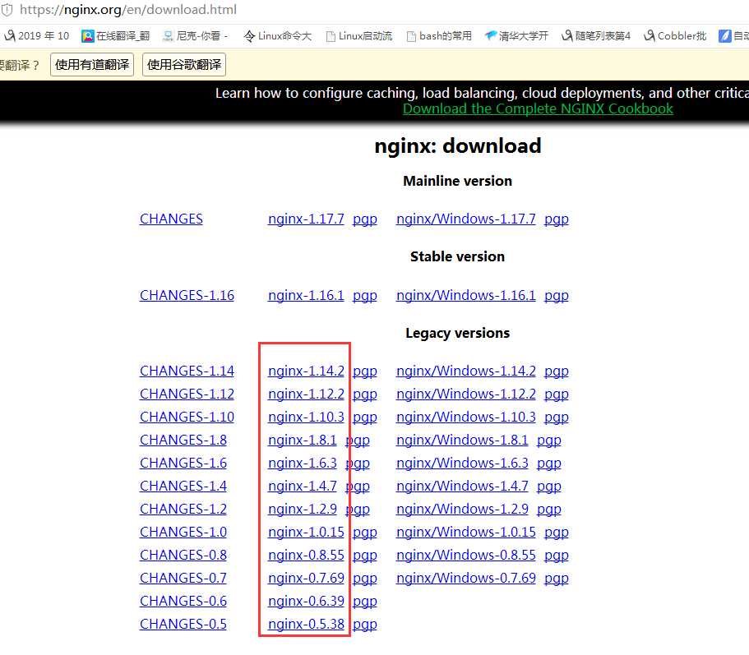
Task: Download nginx/Windows-1.17.7
Action: point(465,219)
